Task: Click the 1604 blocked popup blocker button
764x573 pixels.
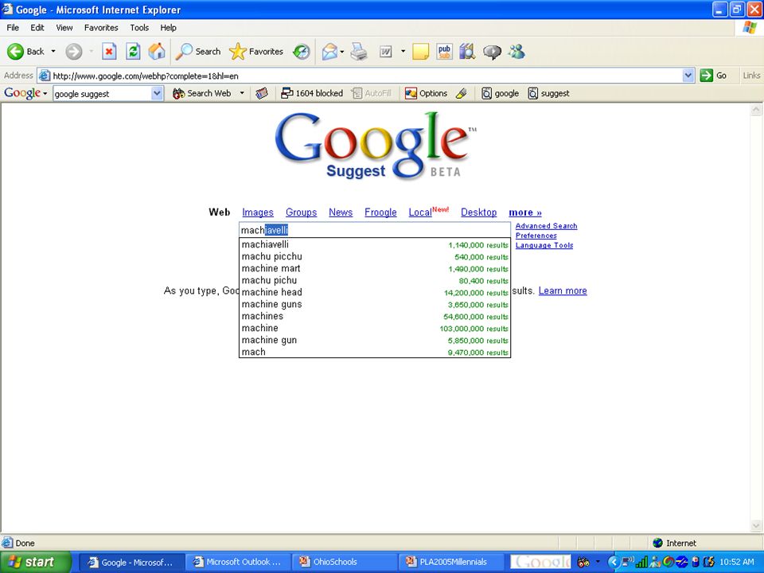Action: tap(312, 93)
